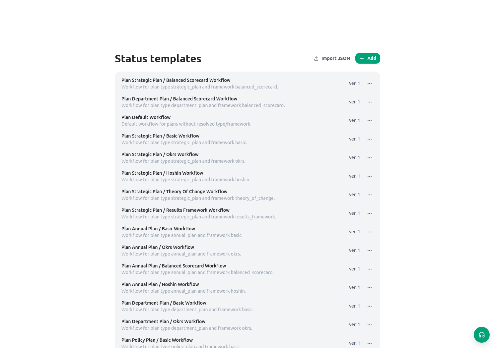Open actions menu for Annual Plan Hoshin Workflow
Image resolution: width=495 pixels, height=348 pixels.
(370, 288)
